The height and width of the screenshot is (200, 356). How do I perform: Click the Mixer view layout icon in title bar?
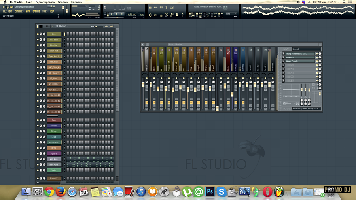tap(147, 44)
